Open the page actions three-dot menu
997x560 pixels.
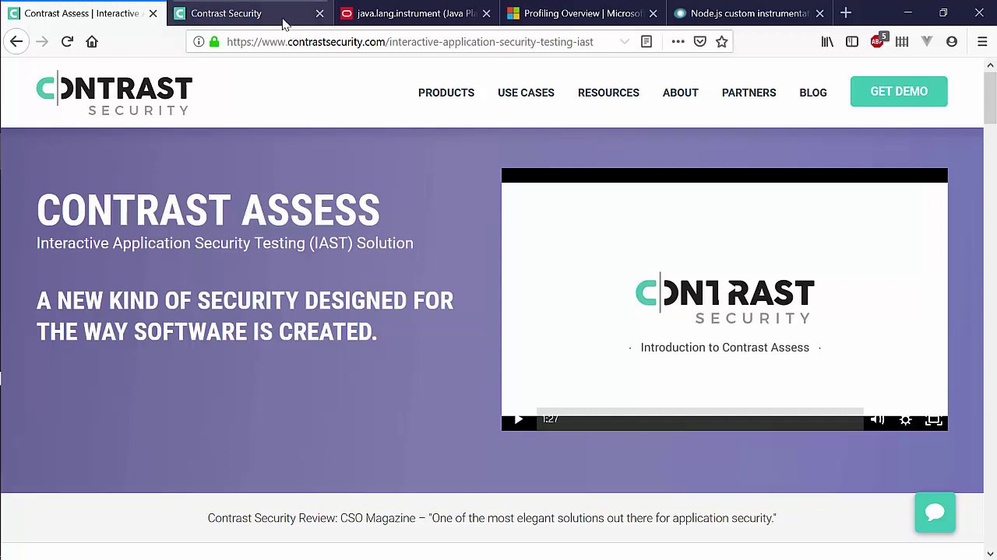click(x=678, y=42)
